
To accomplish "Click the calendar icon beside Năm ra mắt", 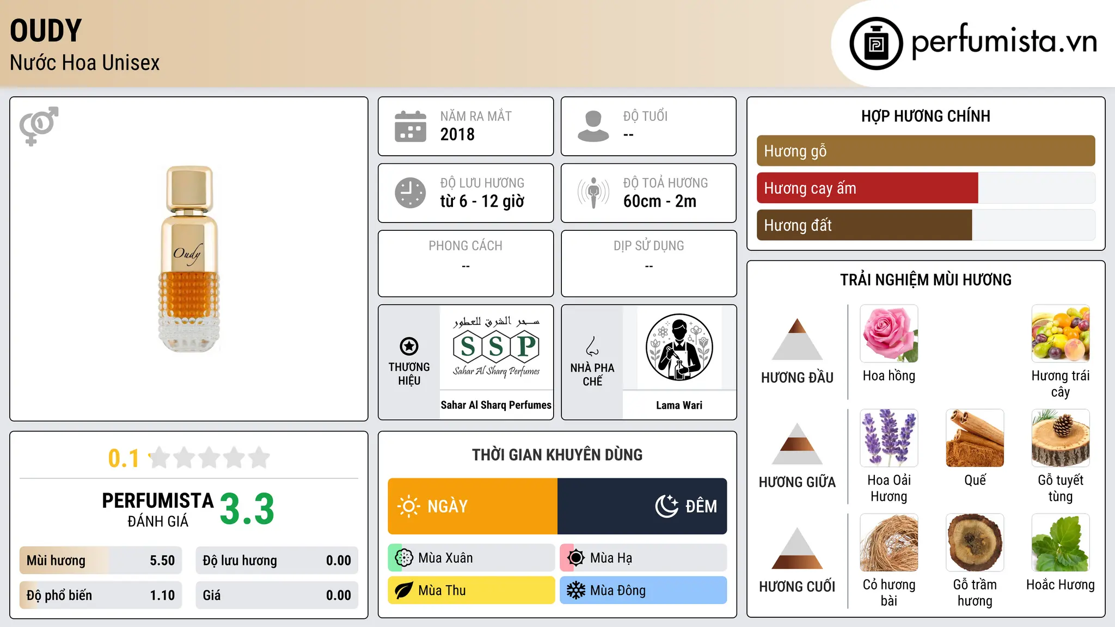I will point(411,126).
